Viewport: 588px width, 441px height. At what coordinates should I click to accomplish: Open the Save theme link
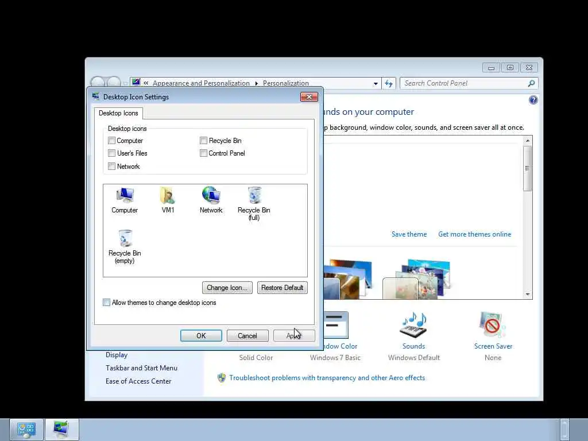[409, 234]
